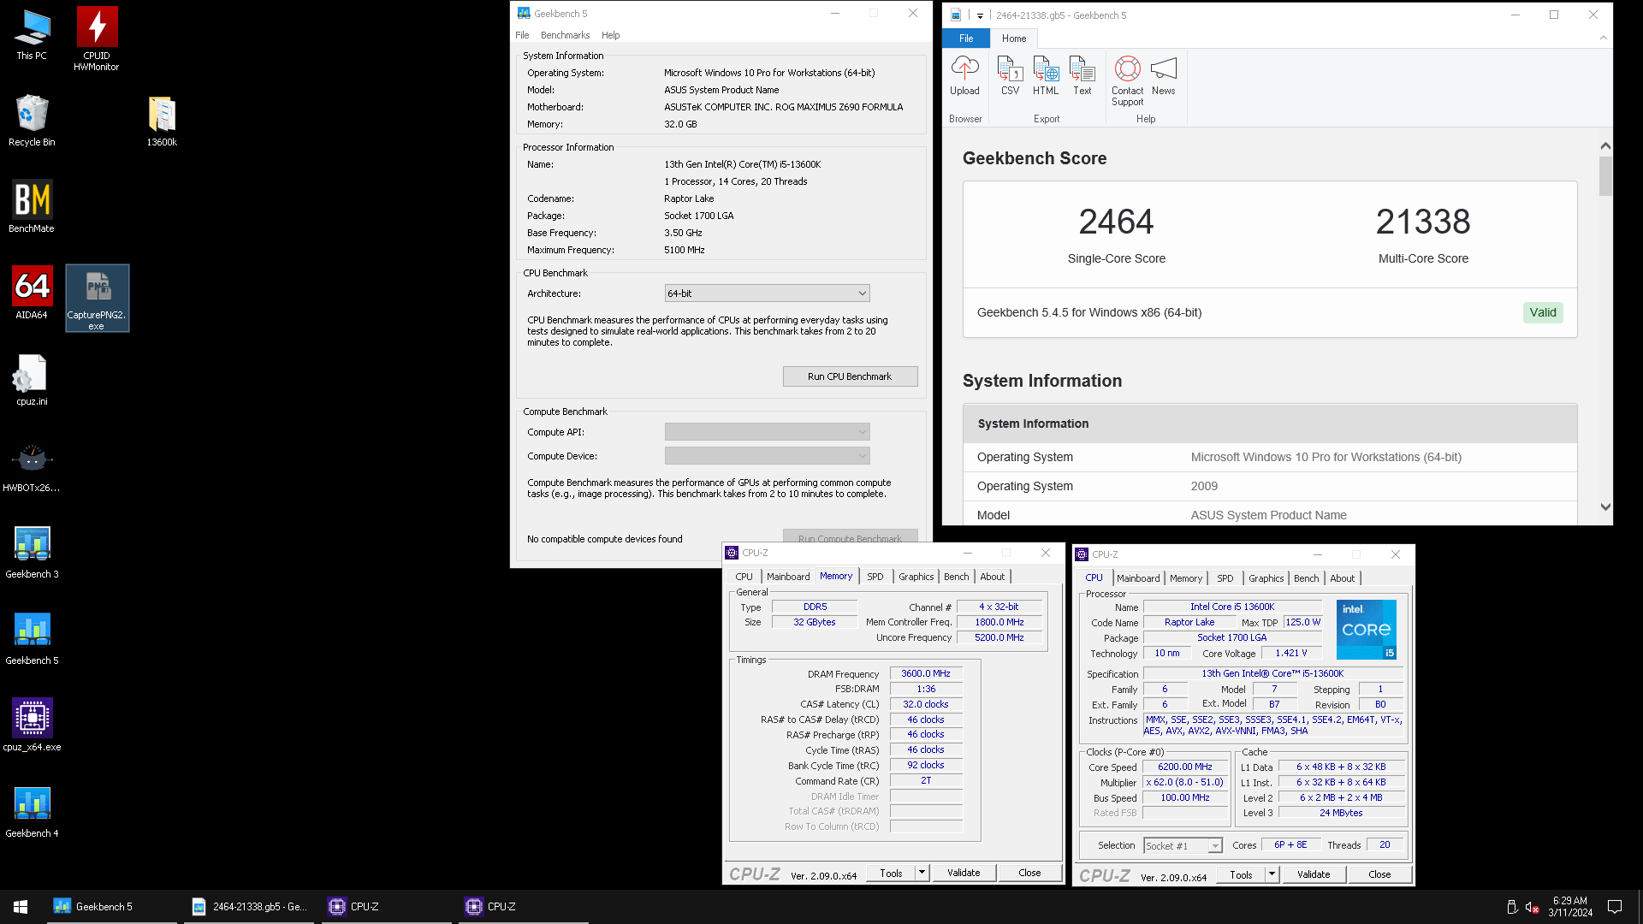Switch to 2464-21338.gb5 taskbar item
Screen dimensions: 1643x924
pos(248,907)
